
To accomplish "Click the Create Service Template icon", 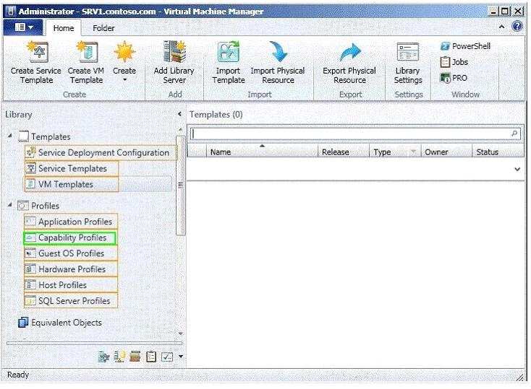I will pos(38,51).
